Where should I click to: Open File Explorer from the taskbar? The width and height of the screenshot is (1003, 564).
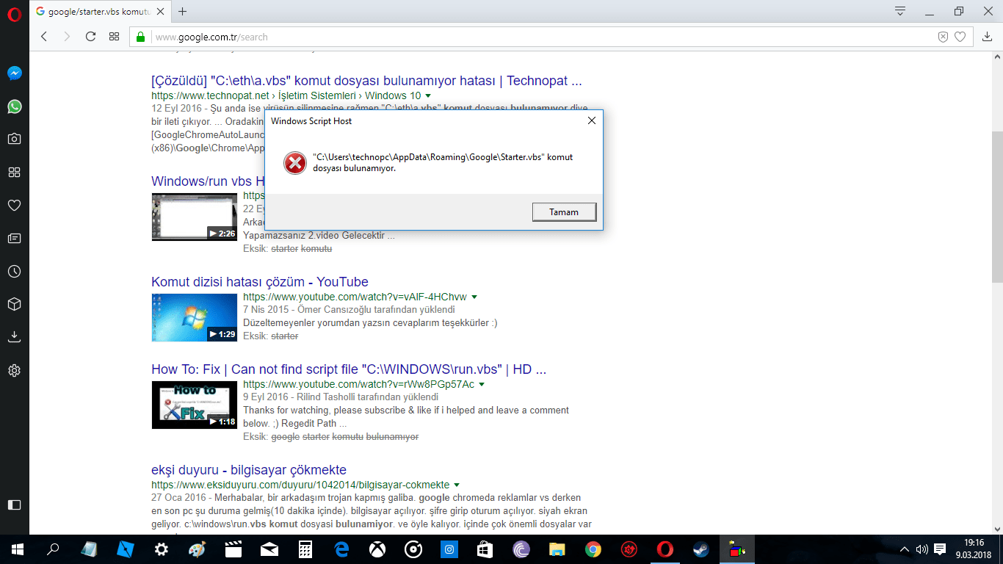click(557, 549)
